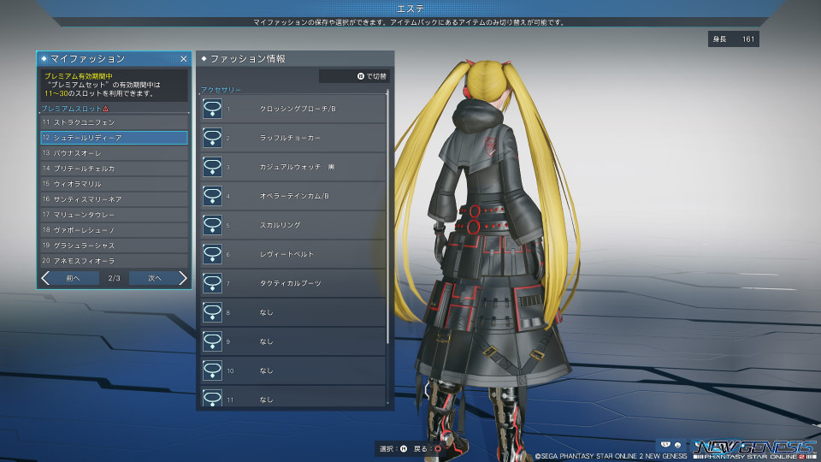Click the なし text in accessory row 10
This screenshot has width=821, height=462.
point(267,370)
